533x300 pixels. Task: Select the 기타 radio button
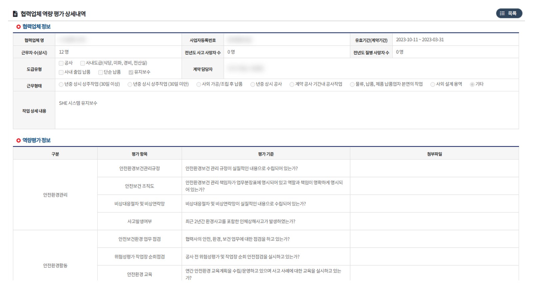tap(472, 84)
